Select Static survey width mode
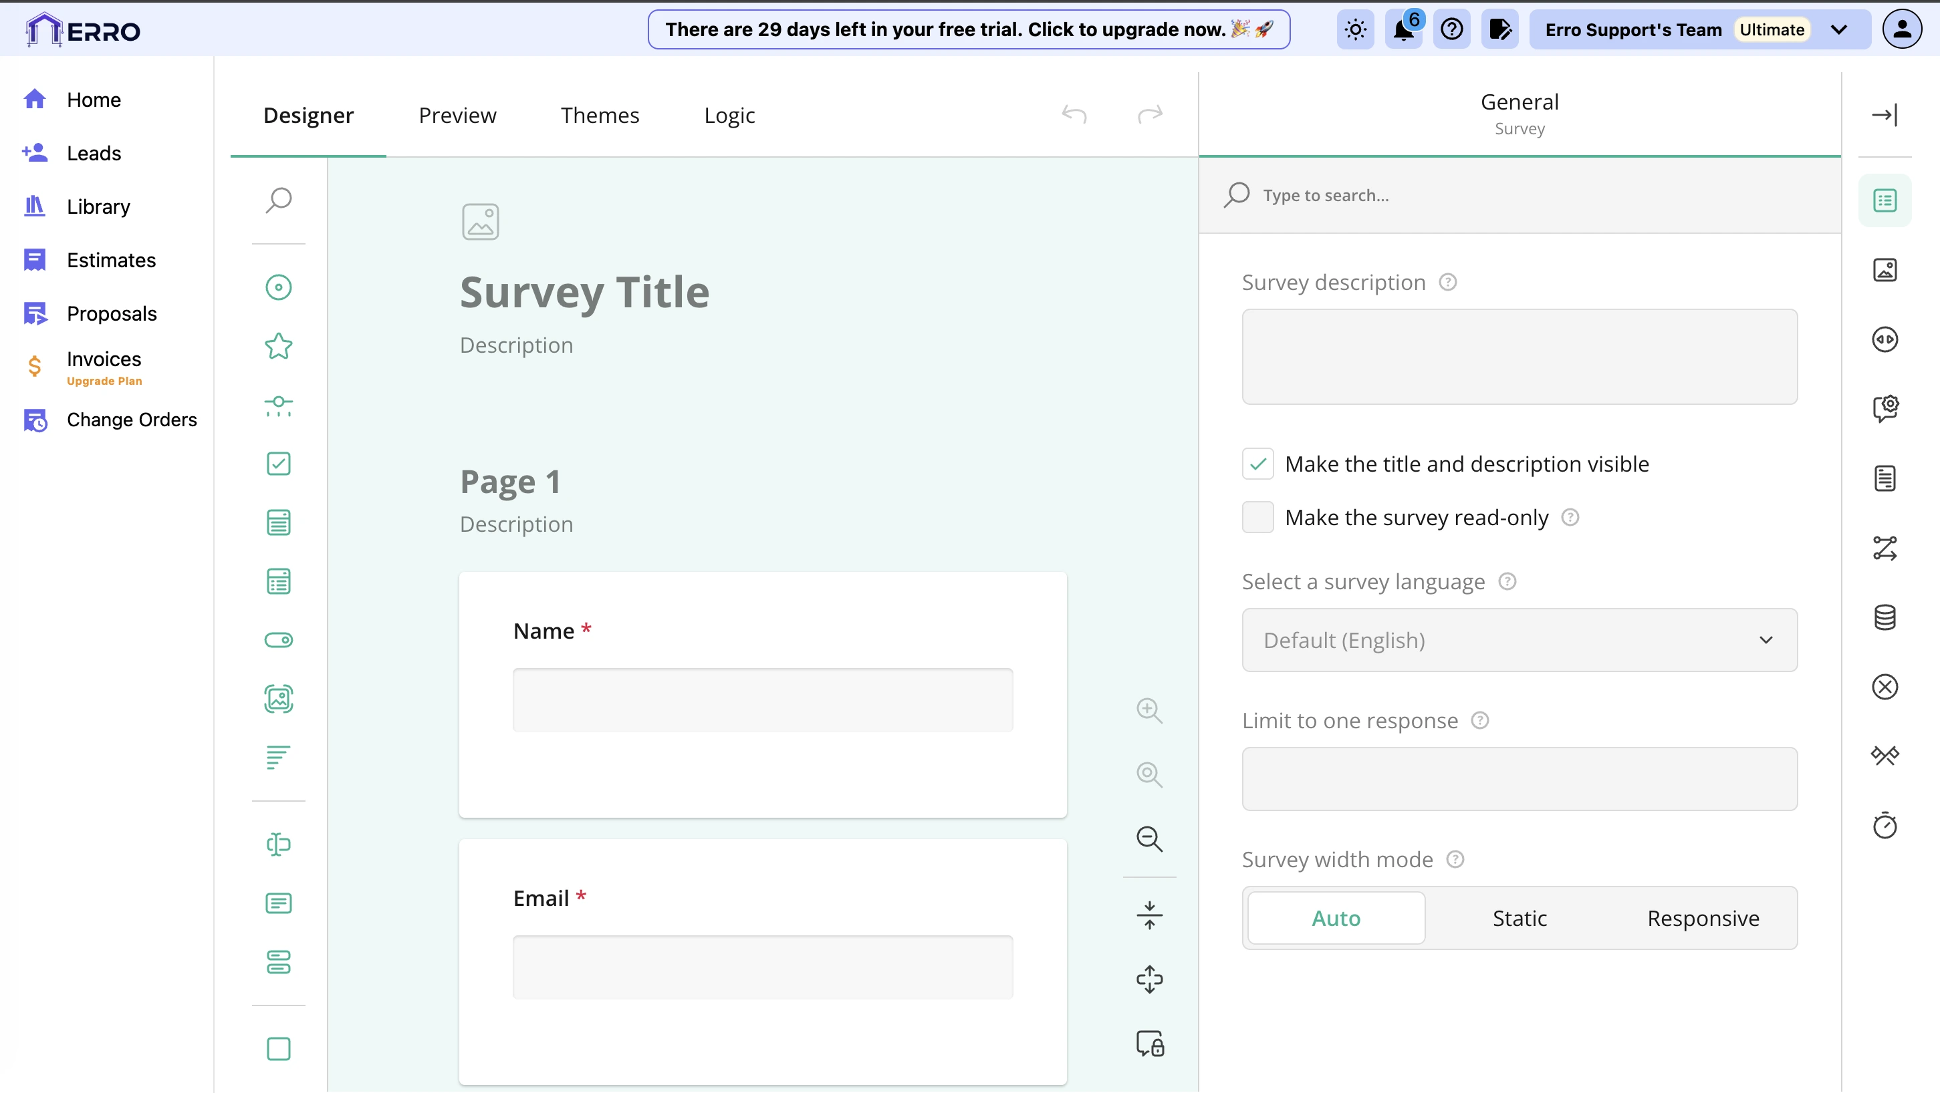The width and height of the screenshot is (1940, 1093). click(x=1519, y=919)
